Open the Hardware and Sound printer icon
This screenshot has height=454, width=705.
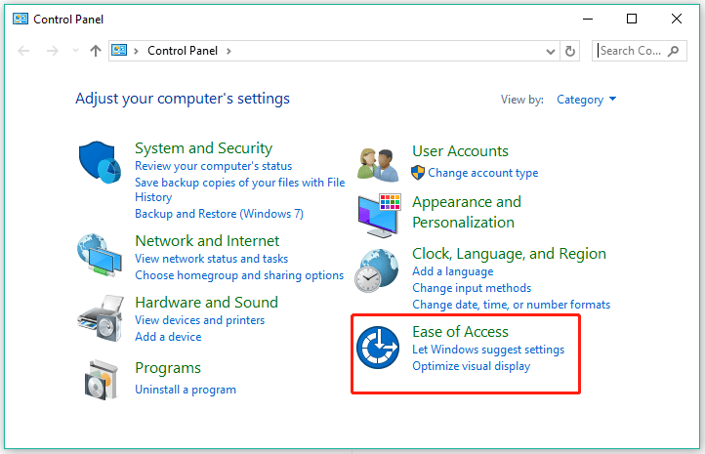[101, 318]
